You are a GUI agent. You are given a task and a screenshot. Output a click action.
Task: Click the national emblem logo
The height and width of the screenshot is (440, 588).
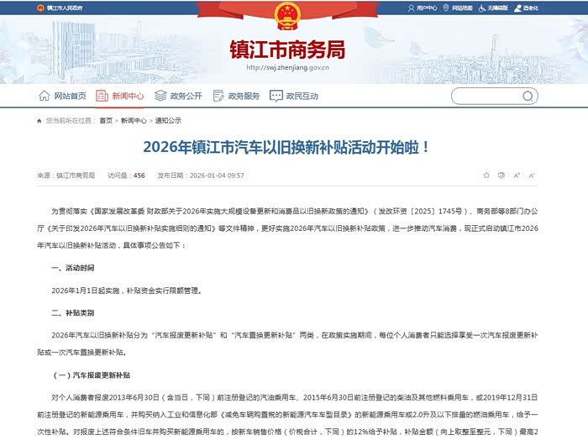coord(287,16)
